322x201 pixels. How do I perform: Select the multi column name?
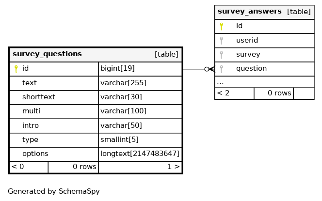31,111
